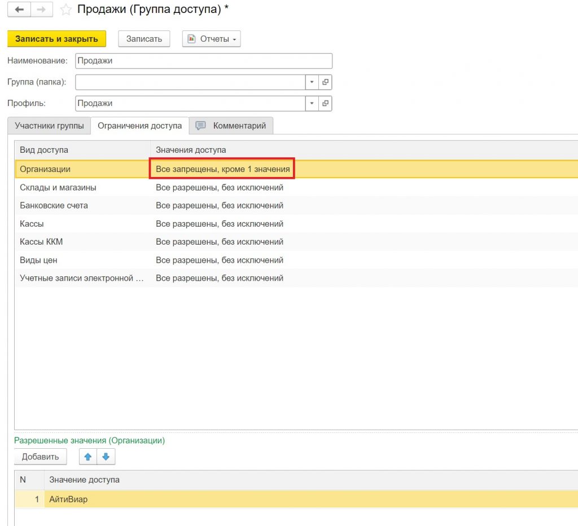Screen dimensions: 578x526
Task: Move the allowed value down with the blue arrow
Action: pyautogui.click(x=106, y=457)
